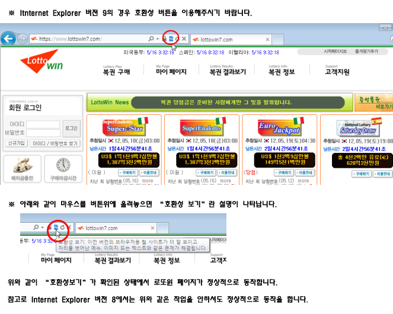Viewport: 393px width, 314px height.
Task: Click 'more' link in the Super Star card
Action: point(148,181)
